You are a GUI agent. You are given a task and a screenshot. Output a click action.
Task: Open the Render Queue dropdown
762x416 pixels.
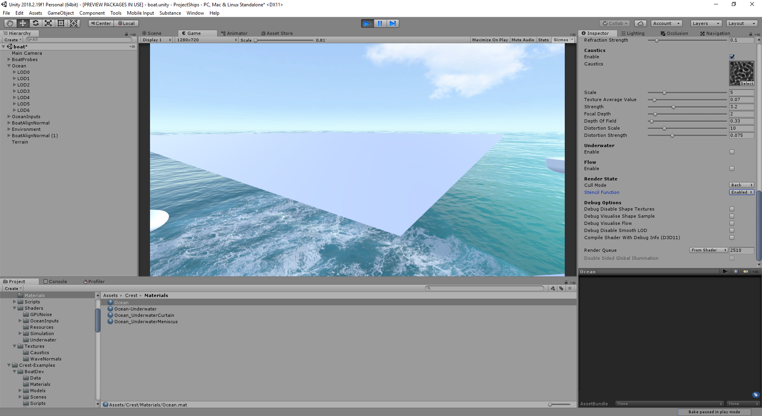click(x=708, y=250)
